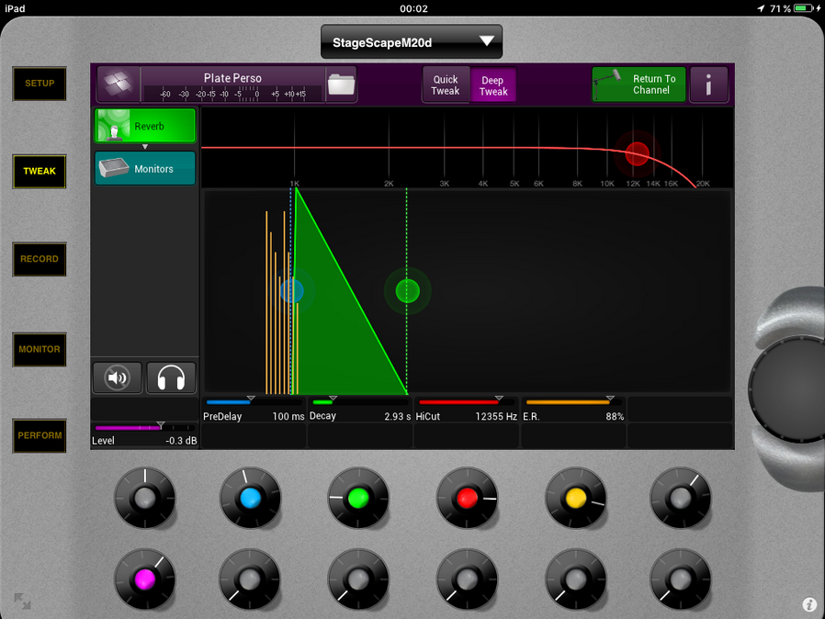The height and width of the screenshot is (619, 825).
Task: Open the preset folder icon
Action: 341,84
